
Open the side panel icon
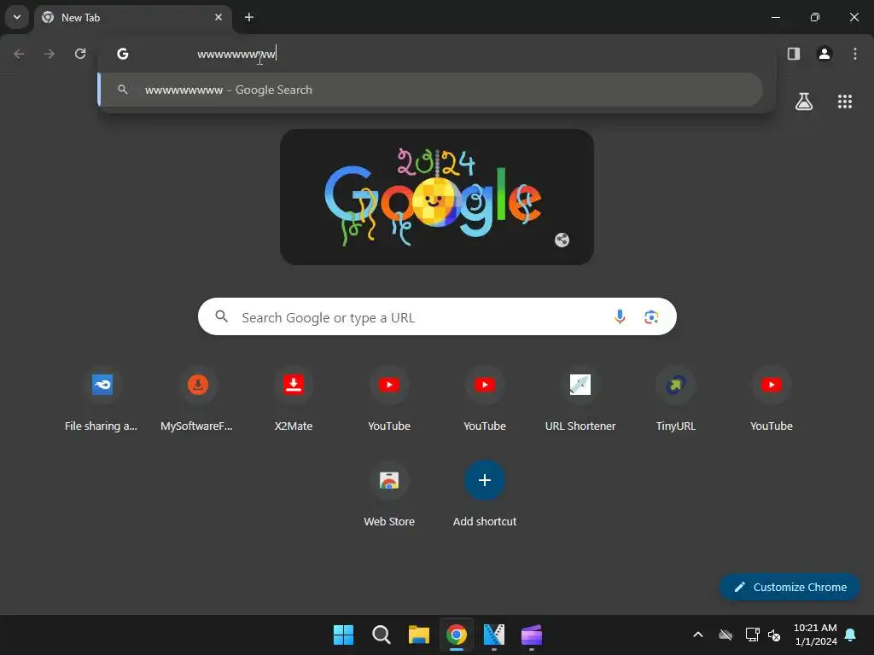click(793, 54)
